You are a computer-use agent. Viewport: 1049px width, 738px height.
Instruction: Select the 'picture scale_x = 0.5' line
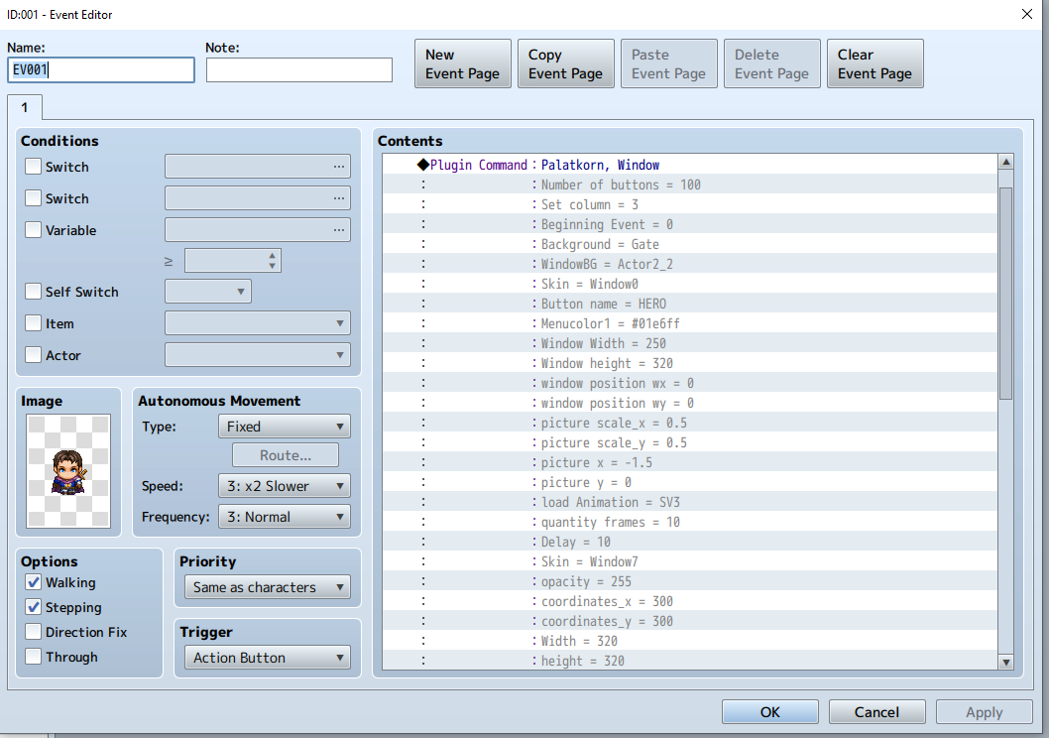pos(690,423)
